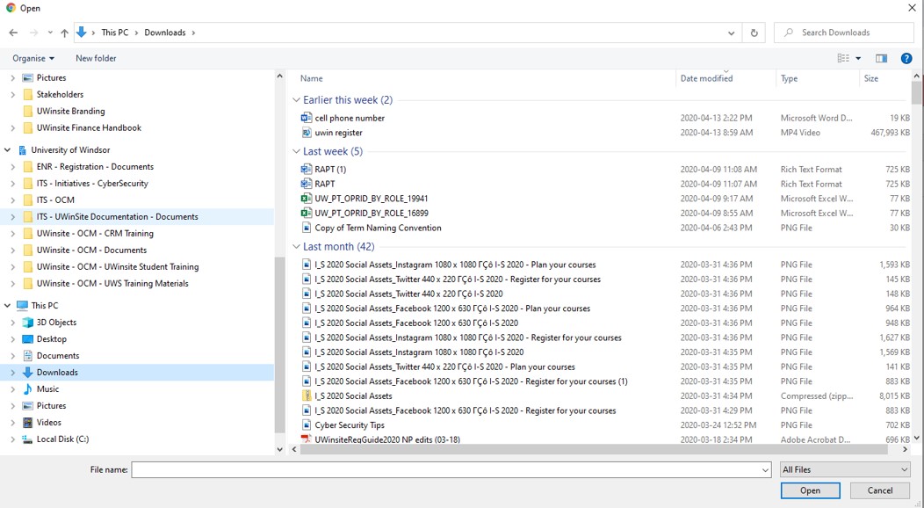Click the Back navigation arrow

[x=13, y=33]
